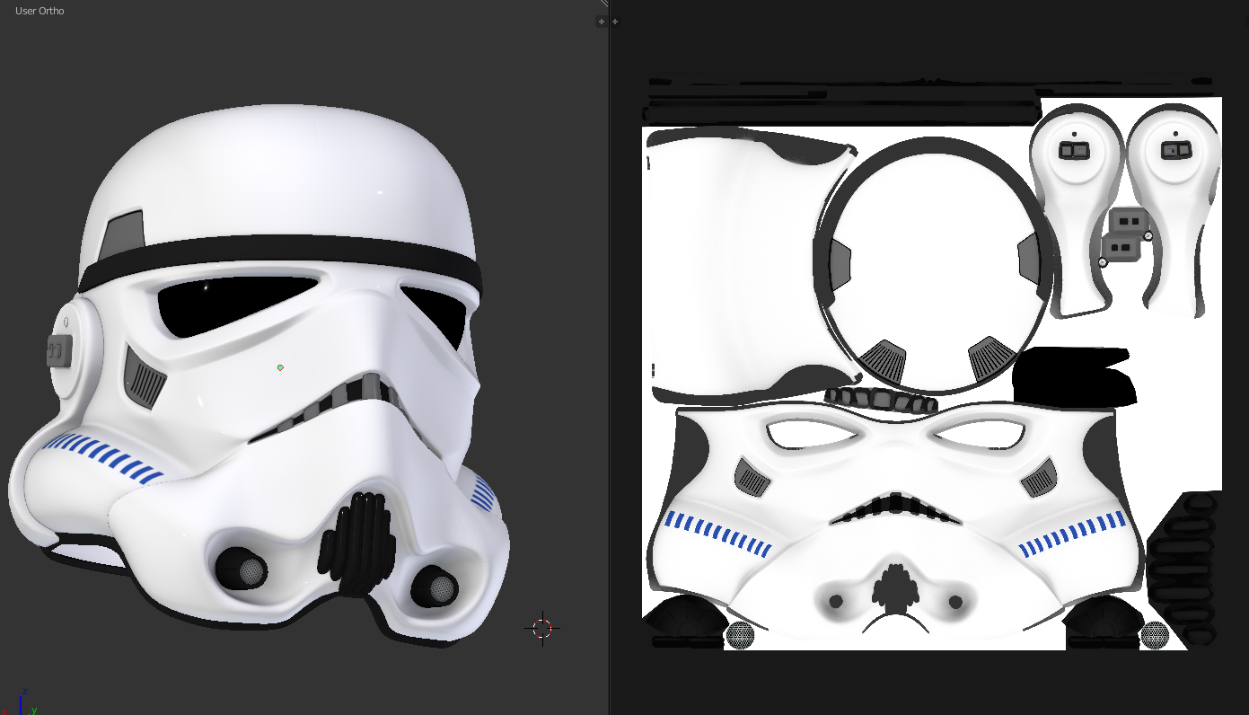
Task: Select the gray trapezoid on the helmet dome
Action: click(x=123, y=234)
